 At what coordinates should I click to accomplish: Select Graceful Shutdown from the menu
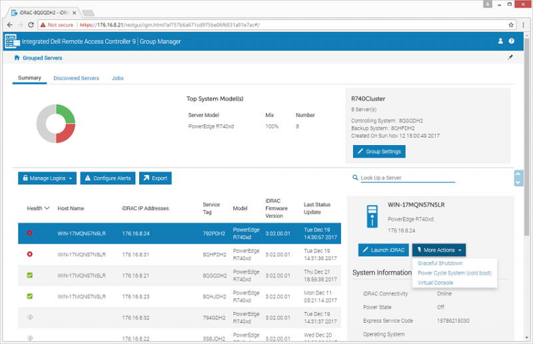coord(440,263)
